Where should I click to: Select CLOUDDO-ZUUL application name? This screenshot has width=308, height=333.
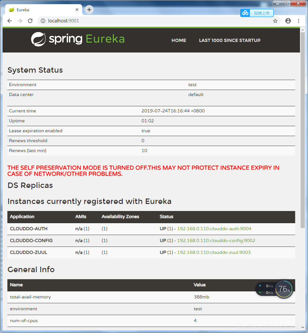tap(29, 253)
